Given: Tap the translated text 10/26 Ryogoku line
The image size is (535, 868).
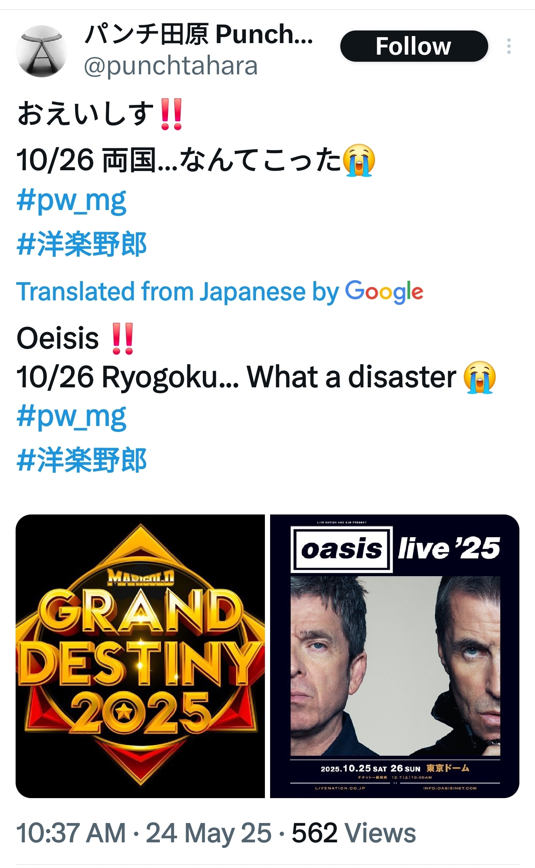Looking at the screenshot, I should (256, 377).
